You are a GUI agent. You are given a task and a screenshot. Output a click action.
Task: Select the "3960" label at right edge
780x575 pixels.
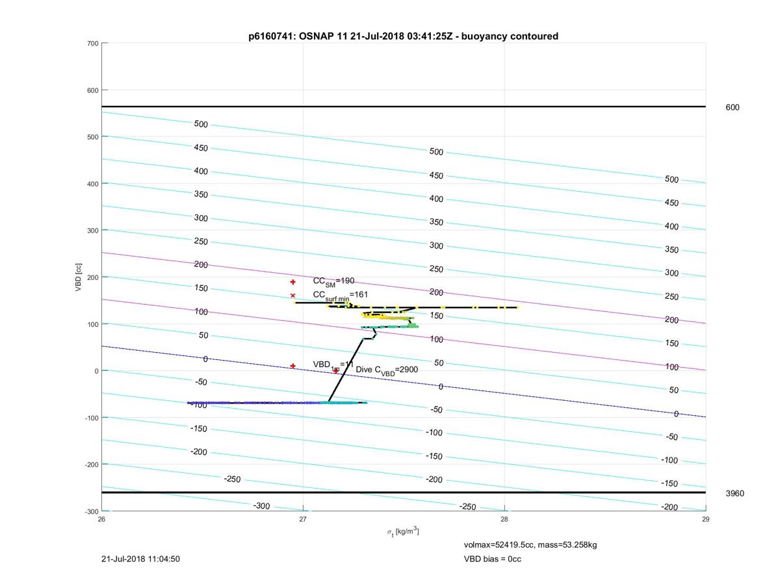tap(734, 493)
